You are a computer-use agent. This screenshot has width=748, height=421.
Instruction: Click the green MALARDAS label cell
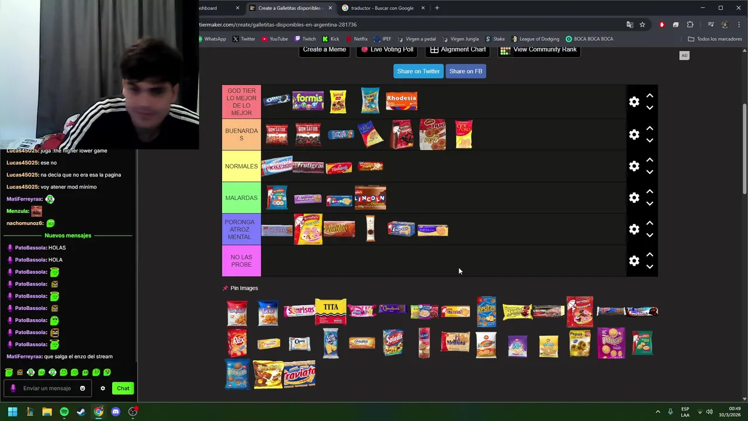[x=241, y=198]
